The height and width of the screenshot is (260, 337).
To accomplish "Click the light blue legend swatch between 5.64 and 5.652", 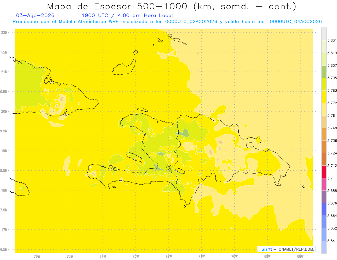I will [x=324, y=234].
